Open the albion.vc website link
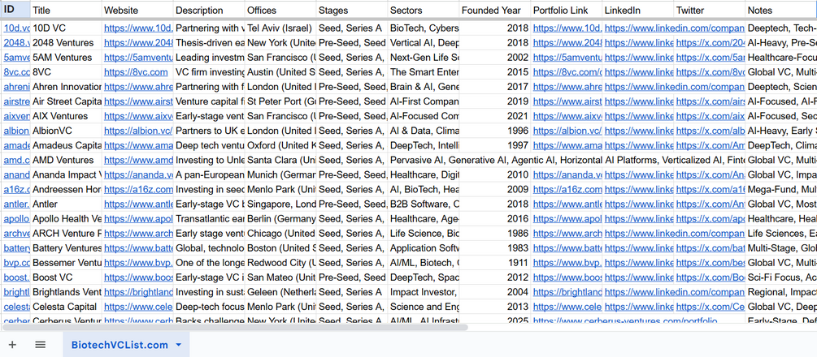This screenshot has height=357, width=817. (138, 131)
